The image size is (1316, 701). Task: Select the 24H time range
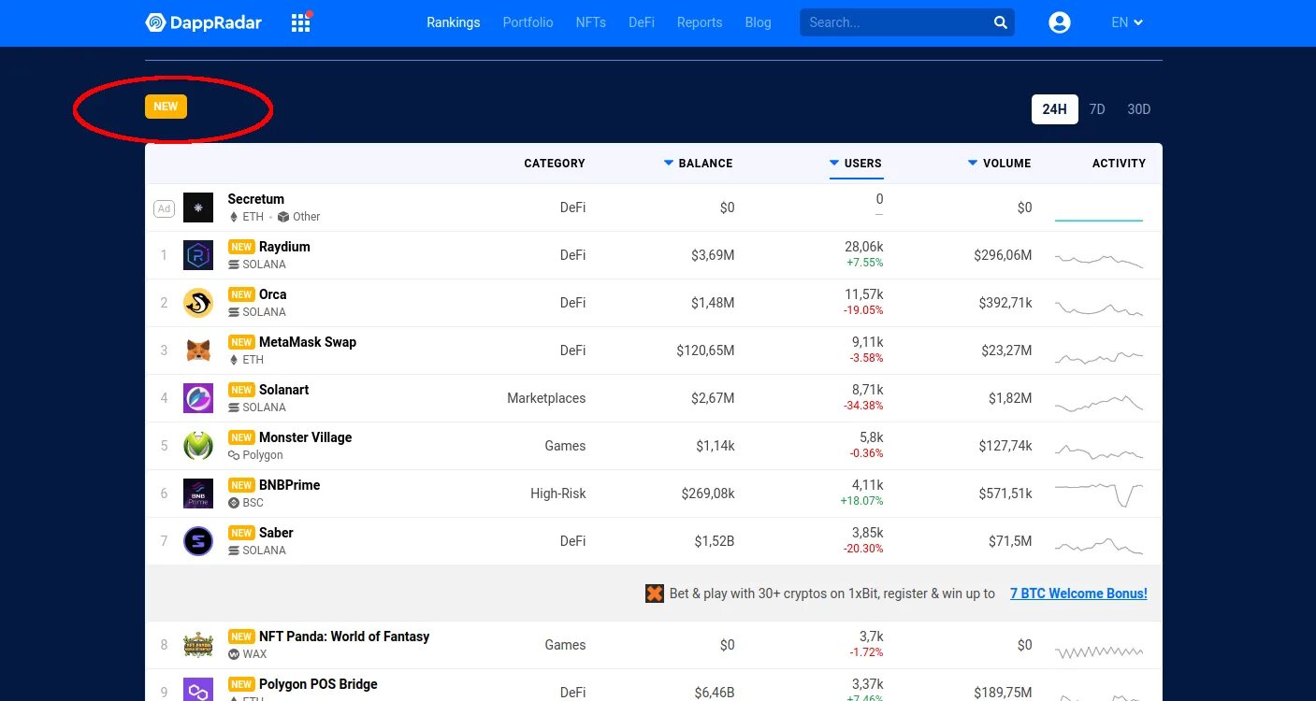click(x=1055, y=109)
